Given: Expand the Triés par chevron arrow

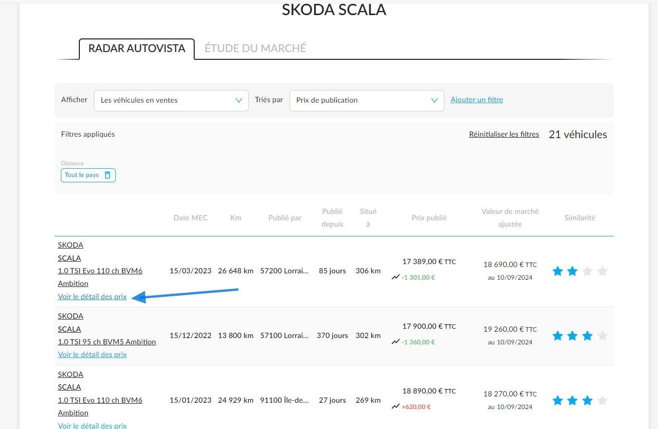Looking at the screenshot, I should (x=434, y=100).
